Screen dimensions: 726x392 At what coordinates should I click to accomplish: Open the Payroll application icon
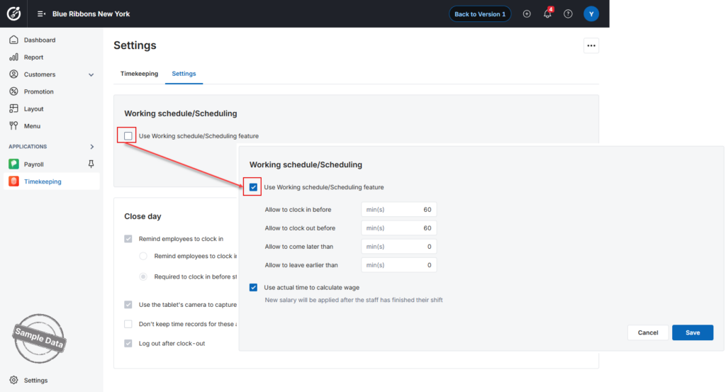point(14,164)
